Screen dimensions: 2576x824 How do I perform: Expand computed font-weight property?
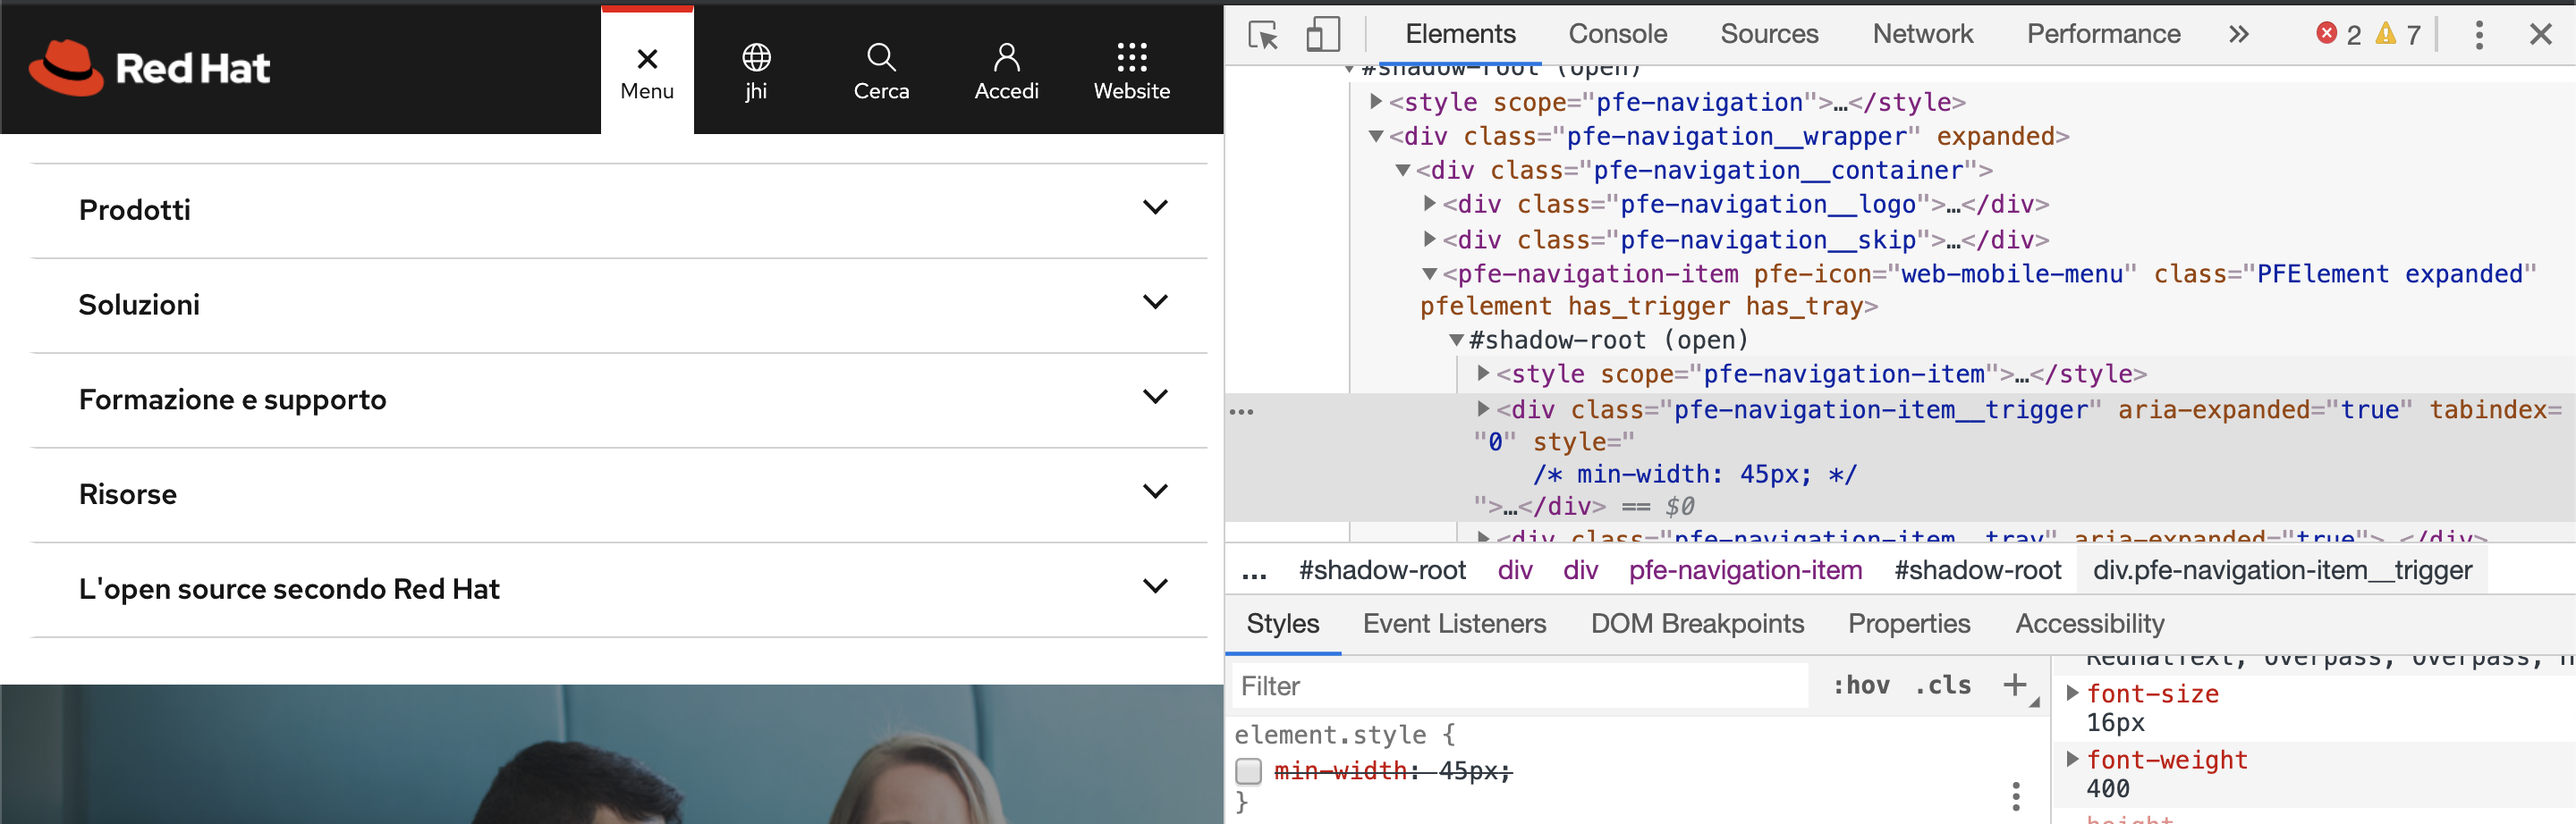click(2072, 759)
